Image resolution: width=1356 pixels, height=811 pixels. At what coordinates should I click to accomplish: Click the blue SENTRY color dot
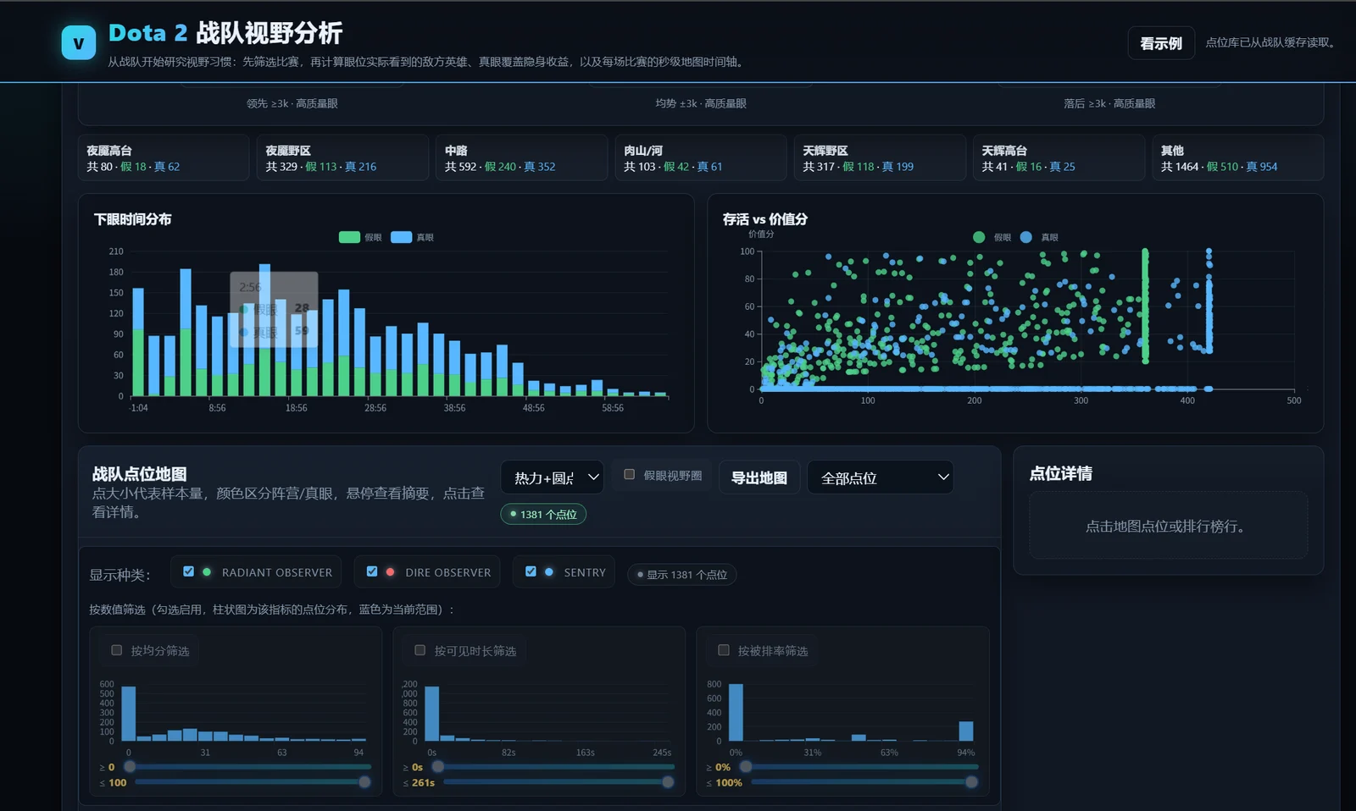(549, 571)
